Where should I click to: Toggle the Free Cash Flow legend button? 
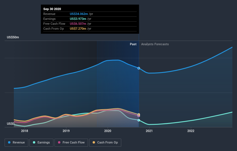click(71, 143)
